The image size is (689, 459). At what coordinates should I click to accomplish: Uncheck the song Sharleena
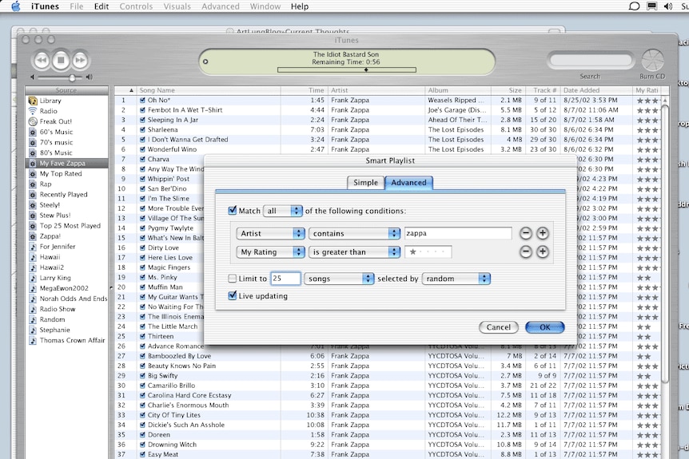[142, 130]
